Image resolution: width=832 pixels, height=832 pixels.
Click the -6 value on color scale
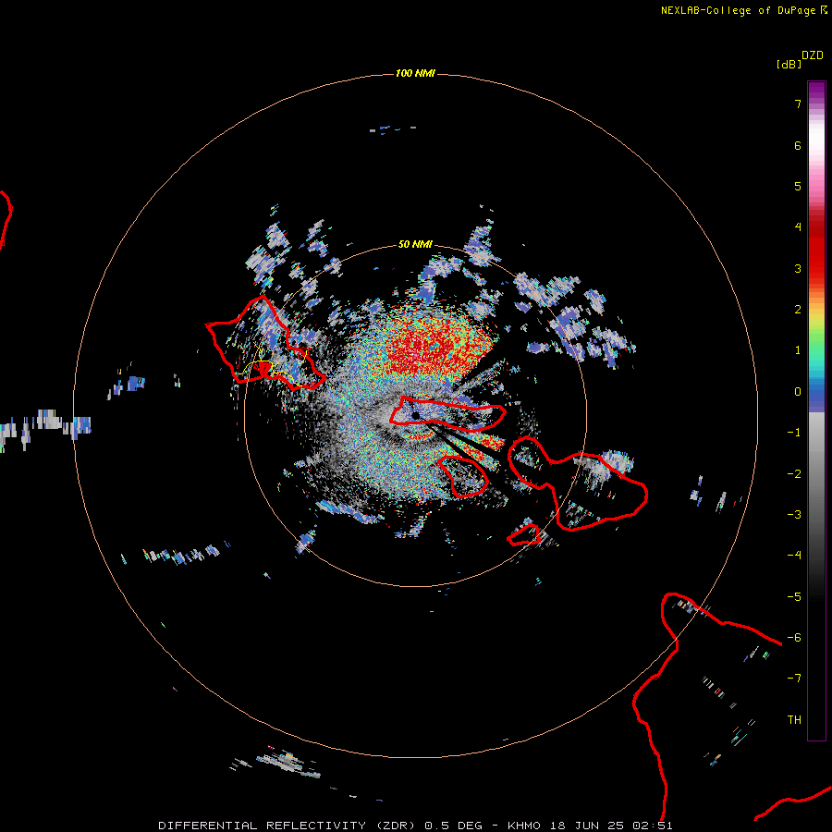794,638
